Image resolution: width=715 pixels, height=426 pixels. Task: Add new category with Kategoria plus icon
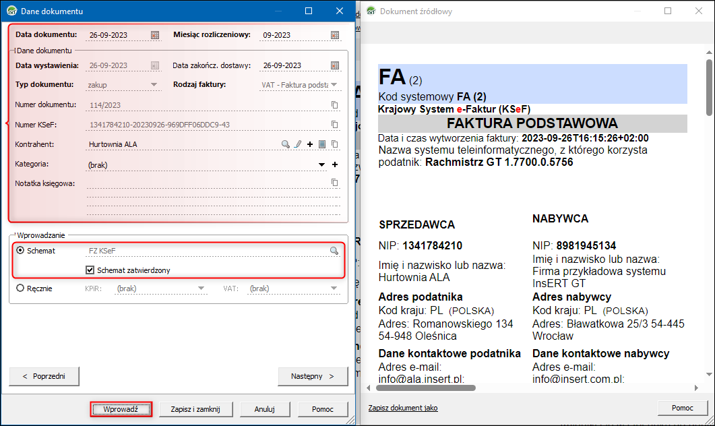[335, 164]
